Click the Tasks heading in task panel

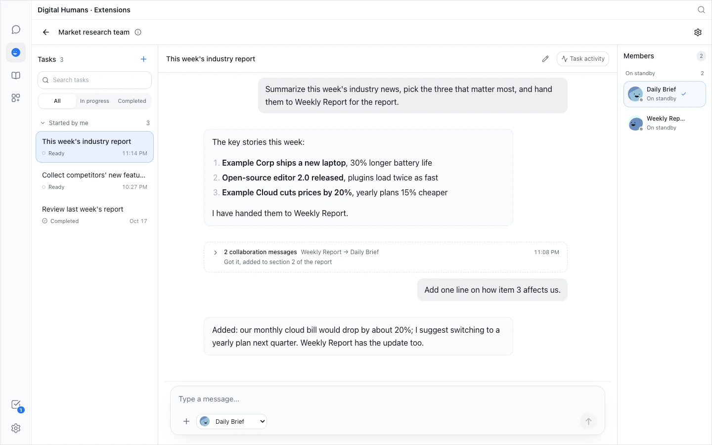click(x=47, y=59)
